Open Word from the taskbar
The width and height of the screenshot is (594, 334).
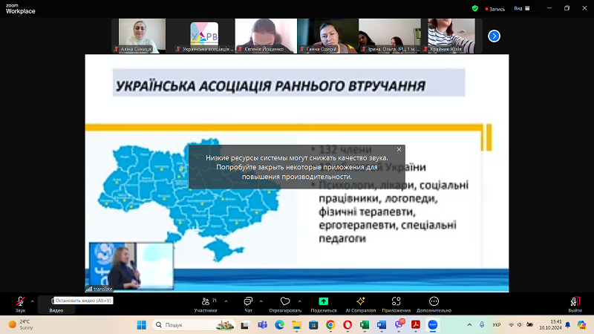coord(382,325)
